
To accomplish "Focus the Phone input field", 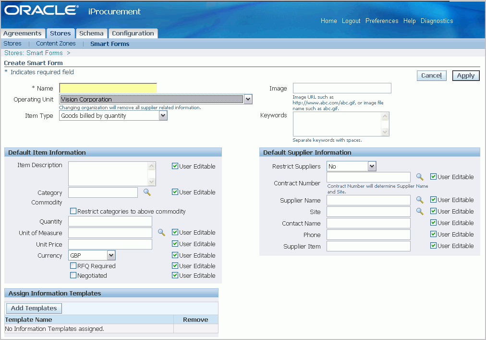I will 368,235.
